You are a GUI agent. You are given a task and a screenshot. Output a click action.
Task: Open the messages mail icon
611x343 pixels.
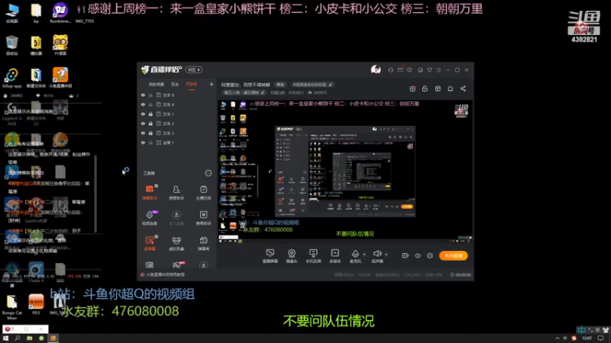pyautogui.click(x=400, y=70)
